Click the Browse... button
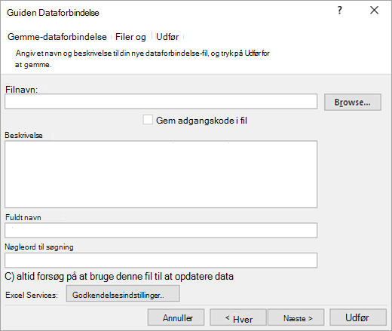 click(353, 102)
